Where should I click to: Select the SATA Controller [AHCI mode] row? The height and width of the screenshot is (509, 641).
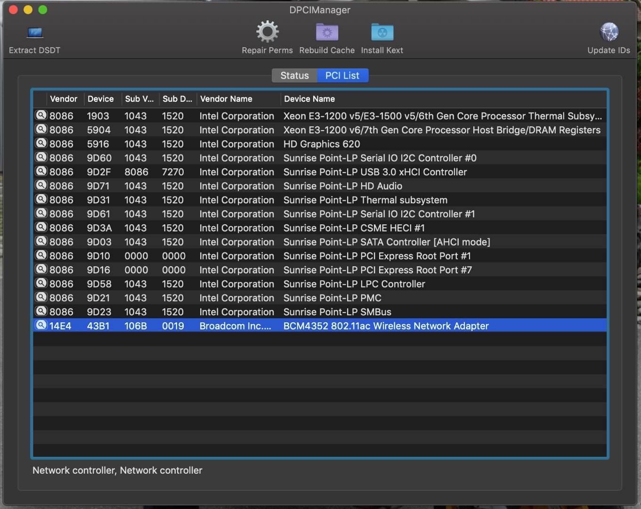click(x=386, y=242)
